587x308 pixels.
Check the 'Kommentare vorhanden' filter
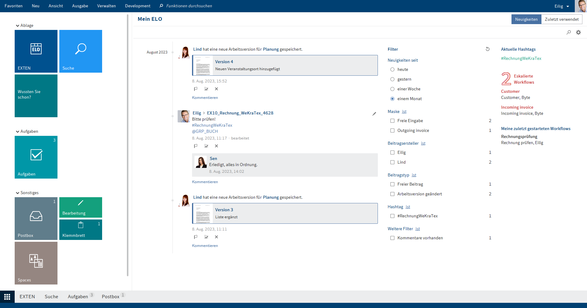pos(392,238)
